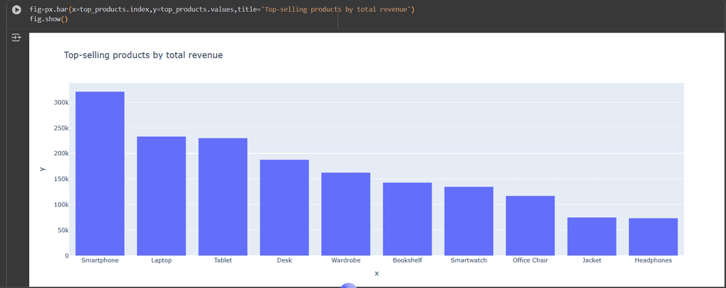Click the x-axis title label
The width and height of the screenshot is (726, 288).
[x=376, y=274]
